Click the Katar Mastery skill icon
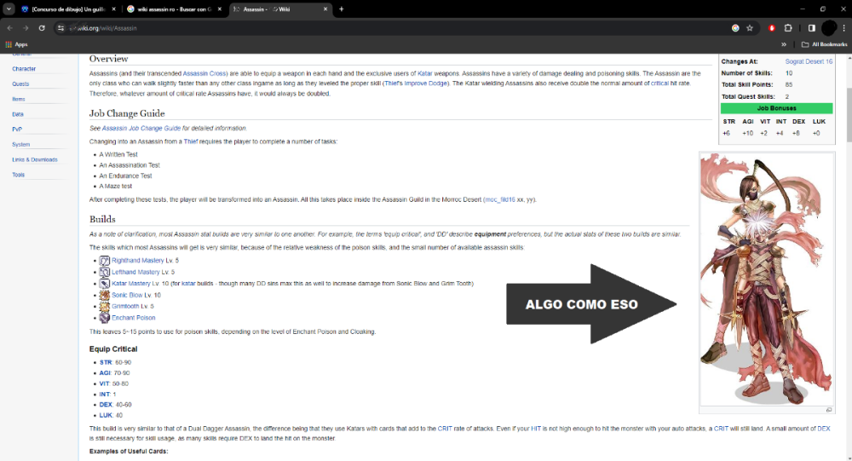The image size is (852, 461). click(105, 283)
